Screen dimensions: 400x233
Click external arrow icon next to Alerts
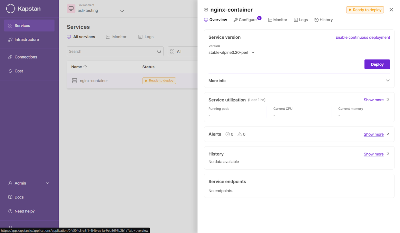(x=388, y=134)
